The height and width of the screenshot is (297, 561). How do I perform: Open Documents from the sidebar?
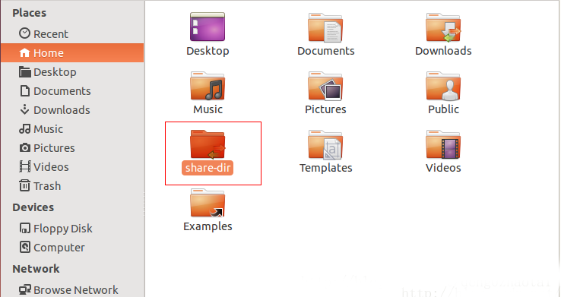click(72, 91)
